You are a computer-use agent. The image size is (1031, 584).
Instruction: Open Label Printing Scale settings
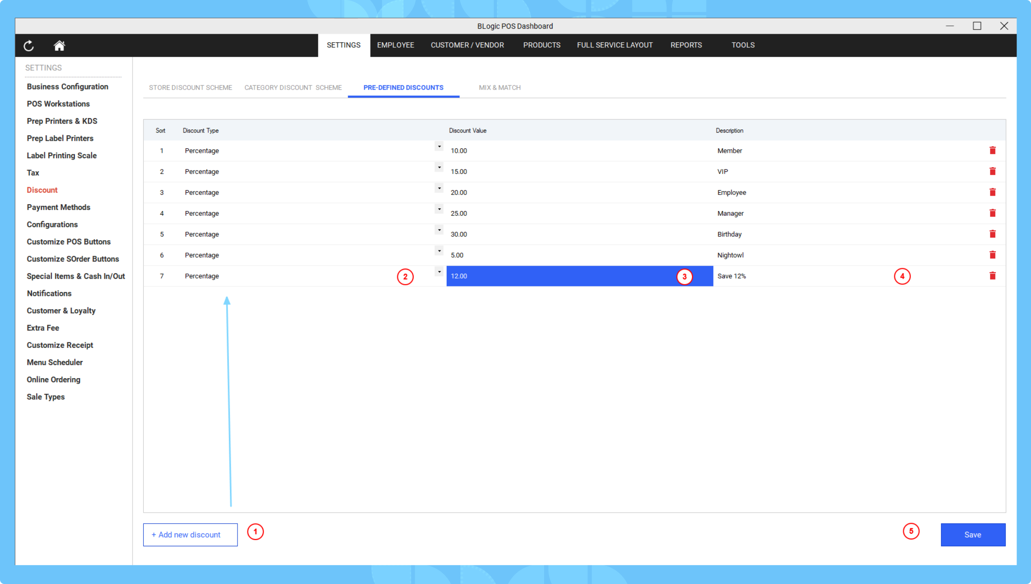click(x=62, y=155)
